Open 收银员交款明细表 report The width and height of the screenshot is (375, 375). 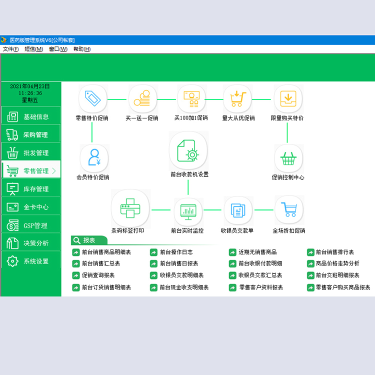point(182,275)
